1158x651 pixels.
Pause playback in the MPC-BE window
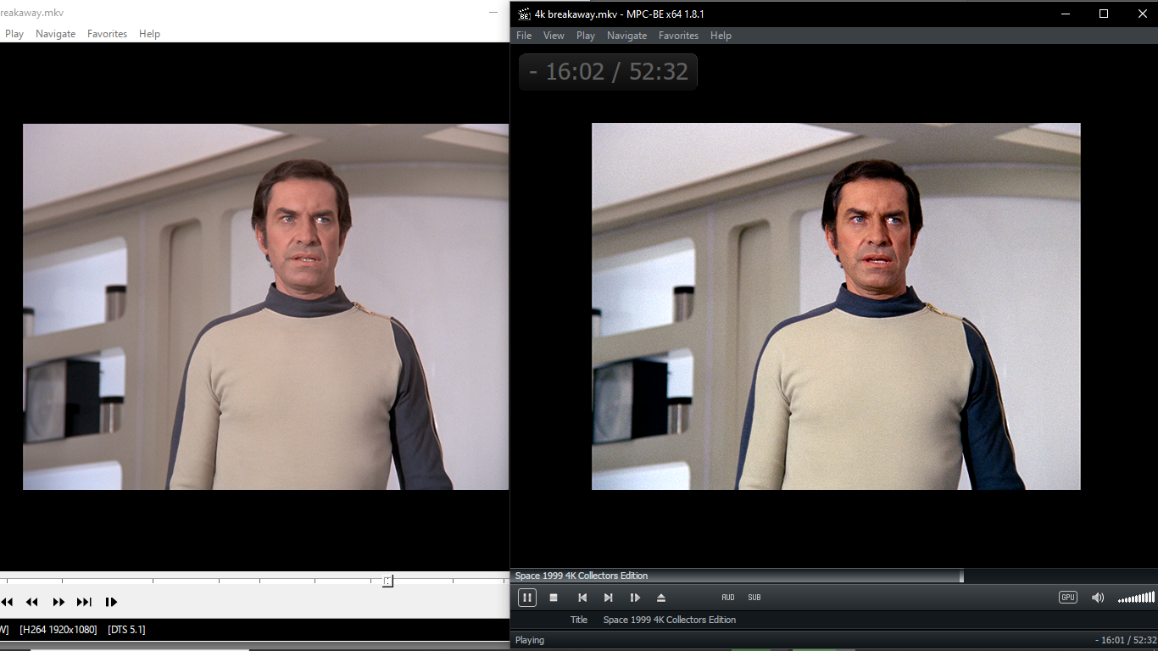coord(526,598)
